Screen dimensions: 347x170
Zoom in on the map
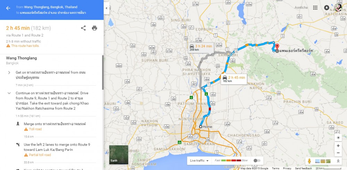pos(338,146)
